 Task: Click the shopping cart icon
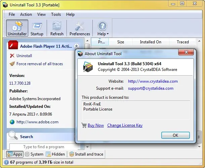(x=84, y=125)
